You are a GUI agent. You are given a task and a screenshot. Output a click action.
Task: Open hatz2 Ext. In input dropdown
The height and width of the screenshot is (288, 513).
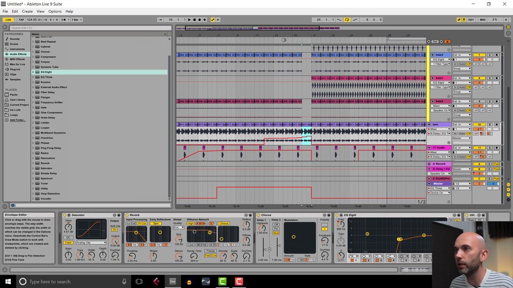[461, 55]
